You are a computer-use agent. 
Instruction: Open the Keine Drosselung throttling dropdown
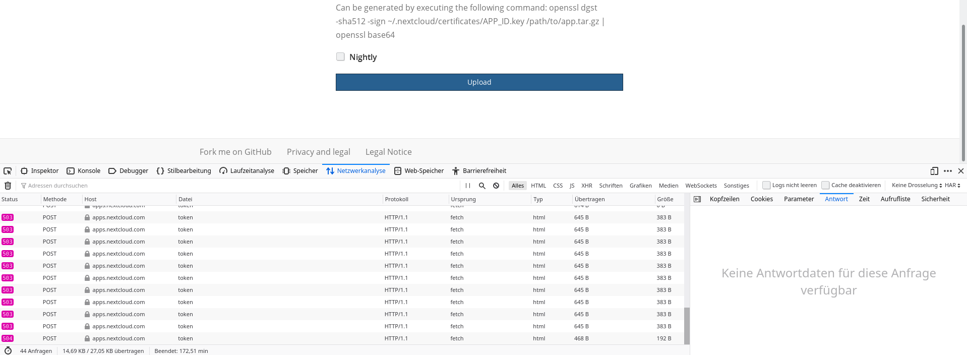[x=917, y=185]
